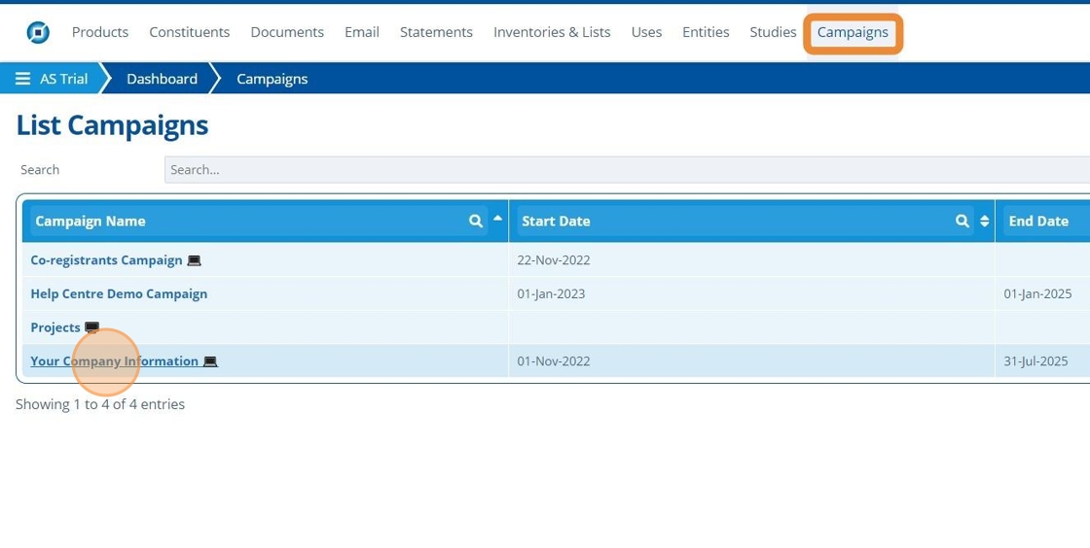Click the End Date column header
1090x548 pixels.
click(x=1038, y=222)
